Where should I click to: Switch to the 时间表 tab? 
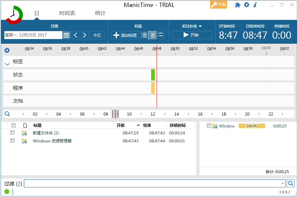click(x=67, y=13)
